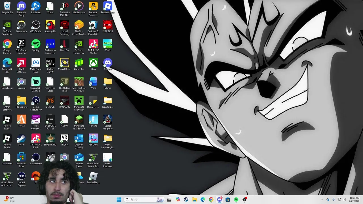Image resolution: width=363 pixels, height=204 pixels.
Task: Open the Minecraft Launcher icon
Action: point(79,104)
